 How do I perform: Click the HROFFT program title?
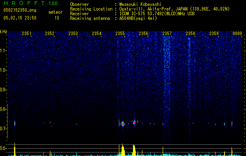24,3
